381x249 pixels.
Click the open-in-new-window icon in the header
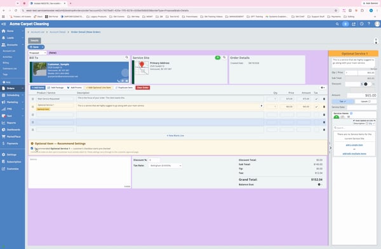354,24
